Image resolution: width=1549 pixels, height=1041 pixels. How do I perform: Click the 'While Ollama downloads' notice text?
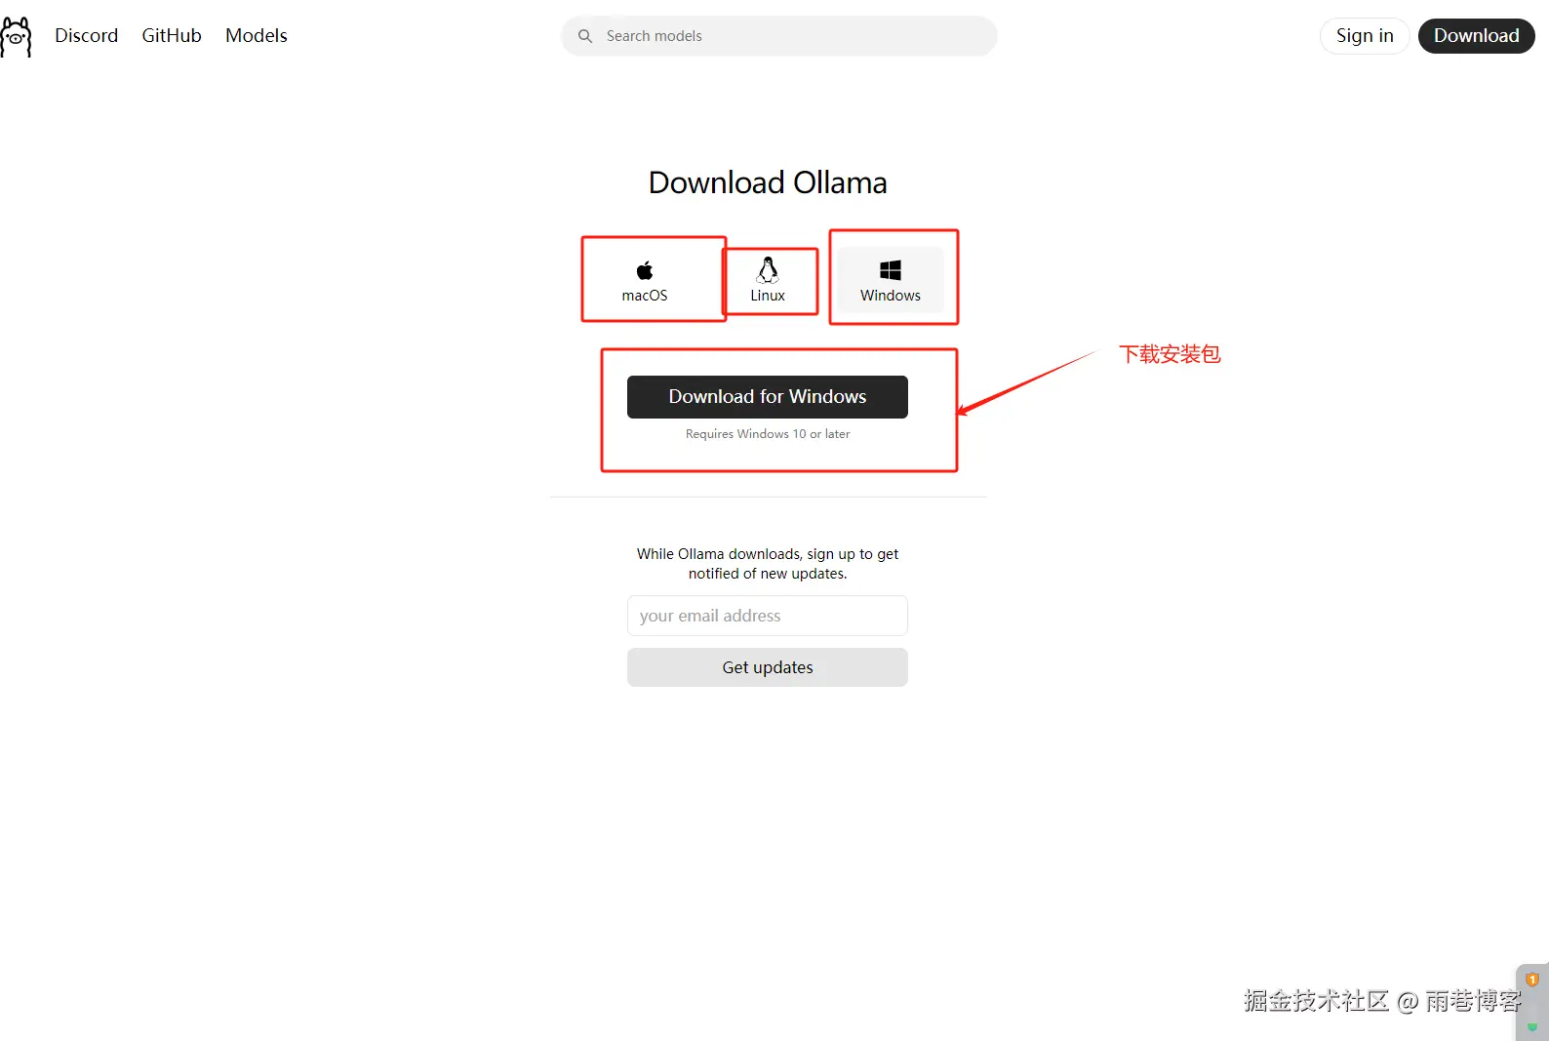point(768,564)
